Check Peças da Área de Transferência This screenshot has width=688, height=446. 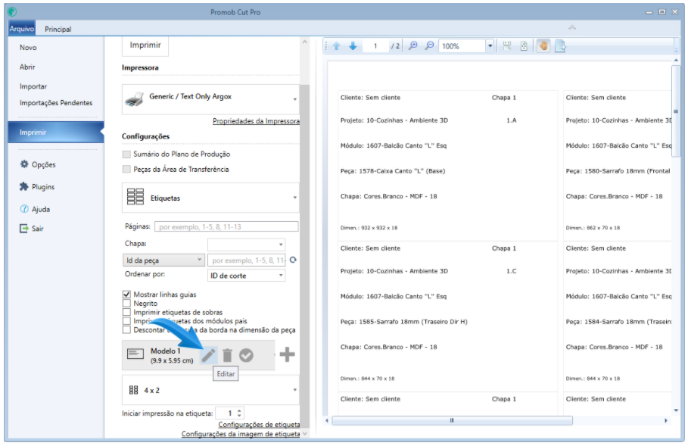coord(126,169)
